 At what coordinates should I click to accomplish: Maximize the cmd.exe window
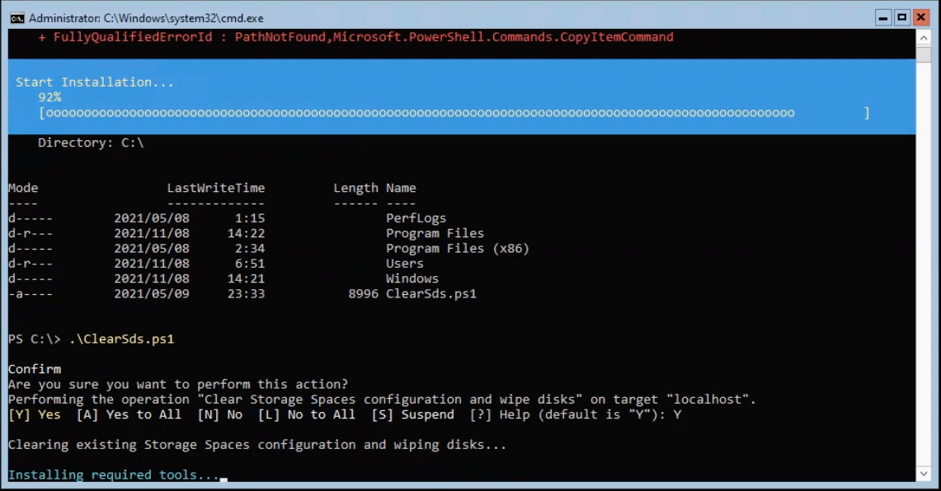pyautogui.click(x=901, y=18)
